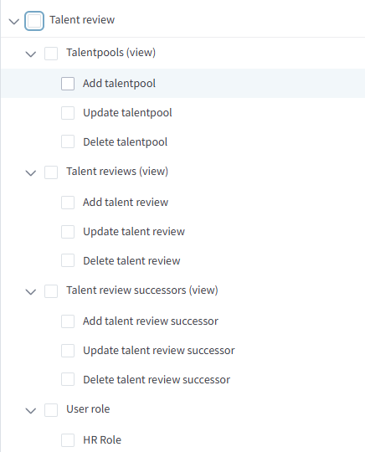Enable Update talent review successor checkbox
Viewport: 365px width, 452px height.
pos(68,351)
